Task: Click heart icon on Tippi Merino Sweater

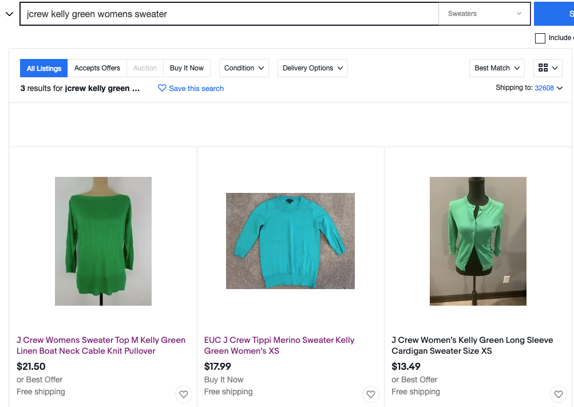Action: [x=371, y=394]
